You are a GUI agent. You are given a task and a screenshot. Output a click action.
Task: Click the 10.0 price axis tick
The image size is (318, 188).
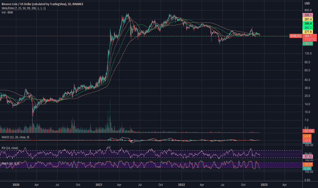307,112
